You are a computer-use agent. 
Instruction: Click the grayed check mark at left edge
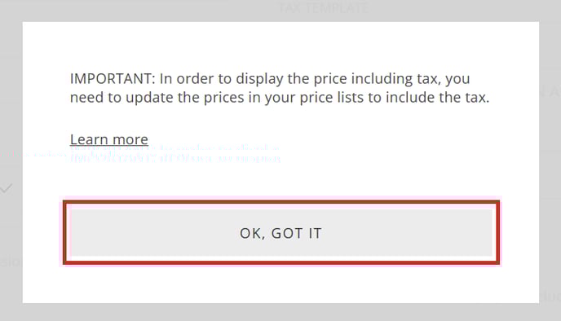6,188
